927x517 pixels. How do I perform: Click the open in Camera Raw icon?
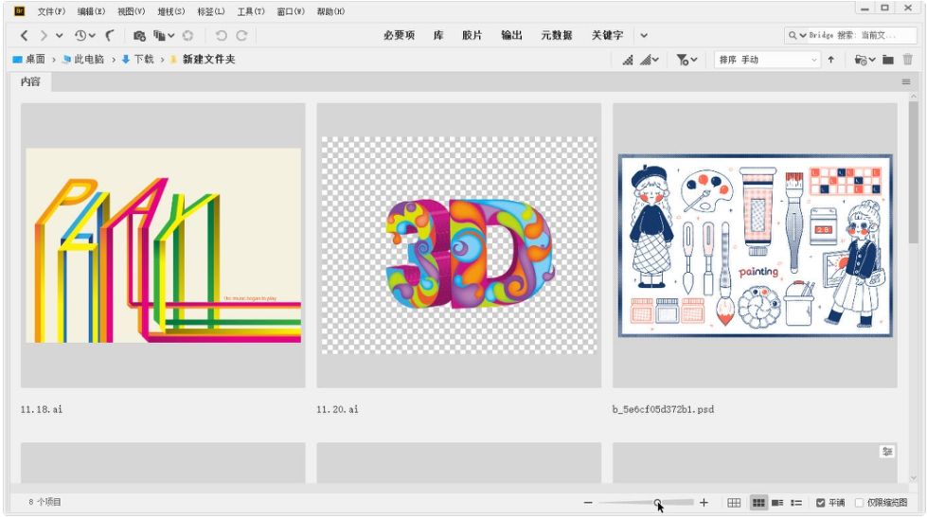[188, 35]
